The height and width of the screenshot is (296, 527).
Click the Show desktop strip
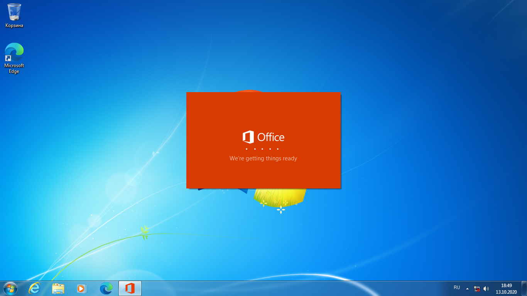(x=524, y=288)
